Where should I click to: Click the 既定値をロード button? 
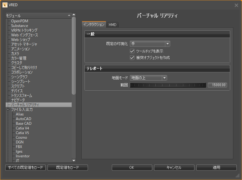pyautogui.click(x=68, y=168)
